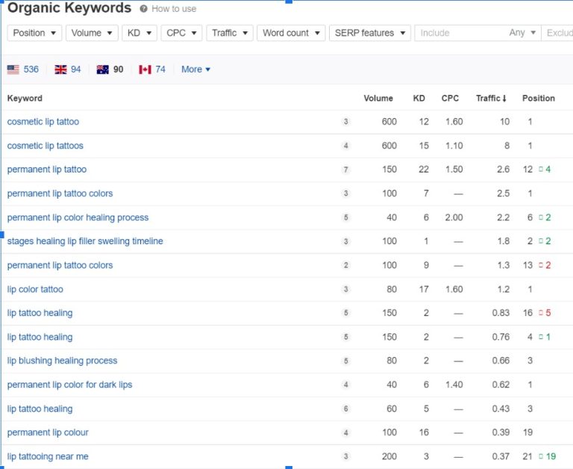Open the SERP features filter dropdown

[370, 33]
